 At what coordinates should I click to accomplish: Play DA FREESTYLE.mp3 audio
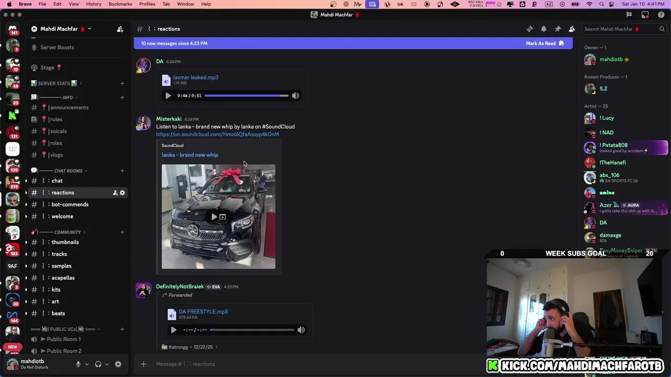(x=174, y=330)
